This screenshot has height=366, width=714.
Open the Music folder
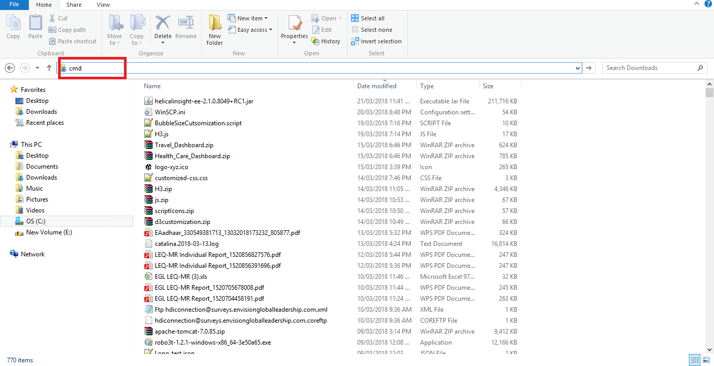35,188
